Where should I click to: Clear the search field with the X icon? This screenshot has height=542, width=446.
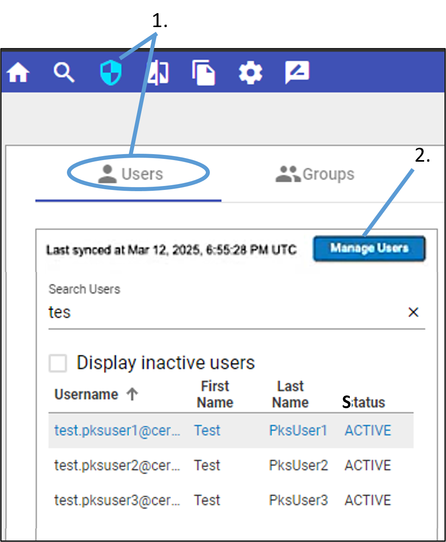(x=413, y=312)
